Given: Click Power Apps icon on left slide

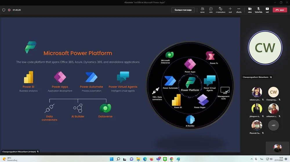Looking at the screenshot, I should (x=60, y=77).
